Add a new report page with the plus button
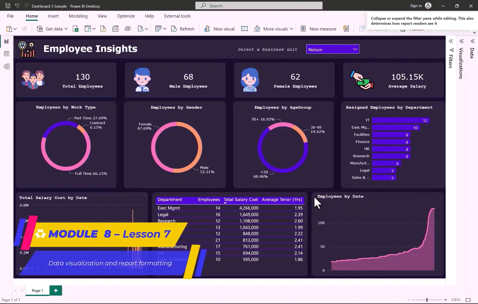Viewport: 478px width, 304px height. [x=55, y=290]
